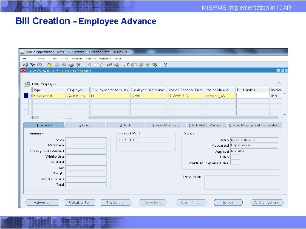Screen dimensions: 306x229
Task: Open the Window menu
Action: [x=105, y=59]
